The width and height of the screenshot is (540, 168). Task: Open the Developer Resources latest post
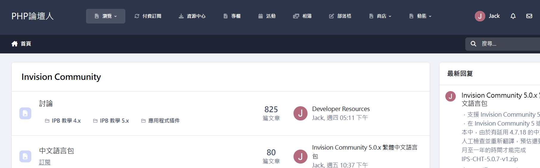[341, 109]
